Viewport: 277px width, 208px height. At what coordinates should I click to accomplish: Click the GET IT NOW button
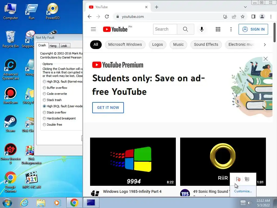(x=108, y=108)
